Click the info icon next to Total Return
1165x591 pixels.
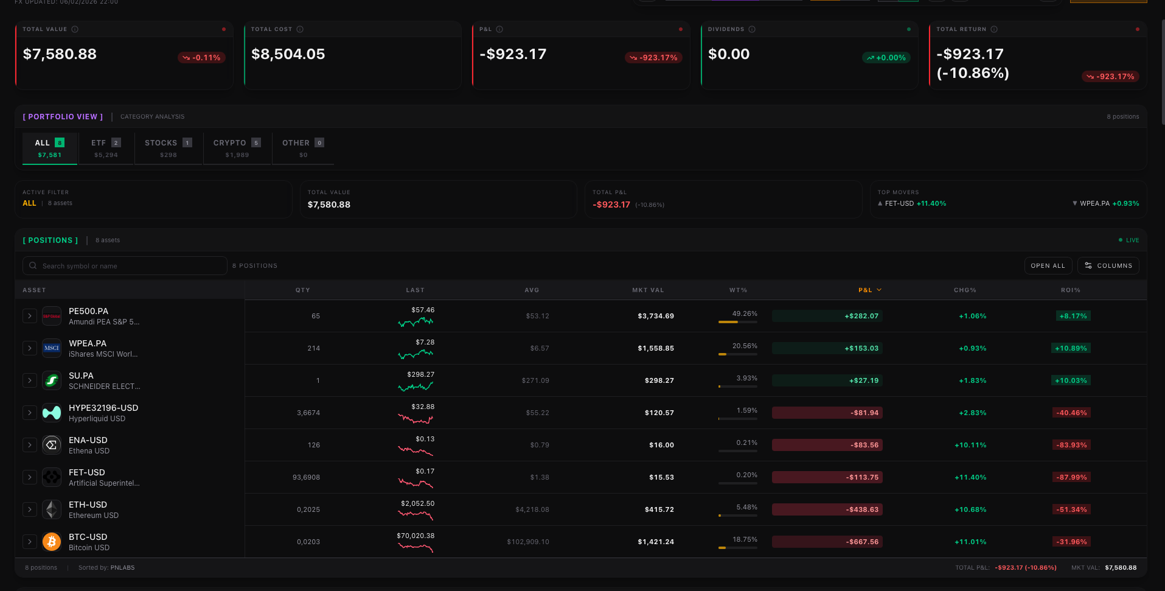click(995, 29)
